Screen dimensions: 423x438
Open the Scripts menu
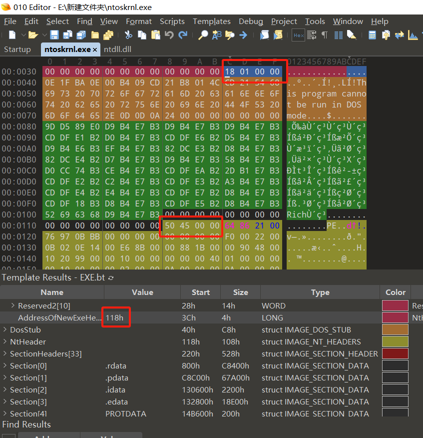172,21
